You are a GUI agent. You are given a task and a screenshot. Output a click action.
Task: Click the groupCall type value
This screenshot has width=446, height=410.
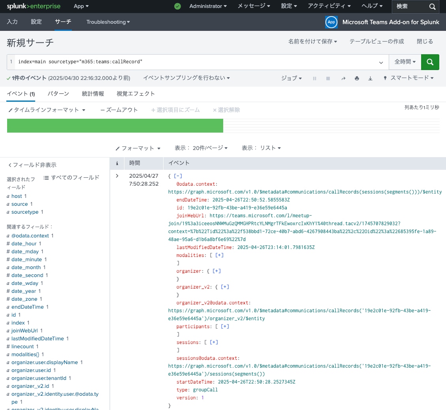click(205, 390)
